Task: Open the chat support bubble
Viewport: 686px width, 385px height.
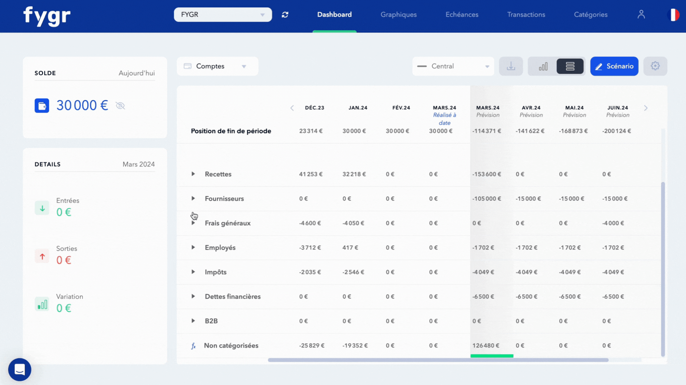Action: pos(20,370)
